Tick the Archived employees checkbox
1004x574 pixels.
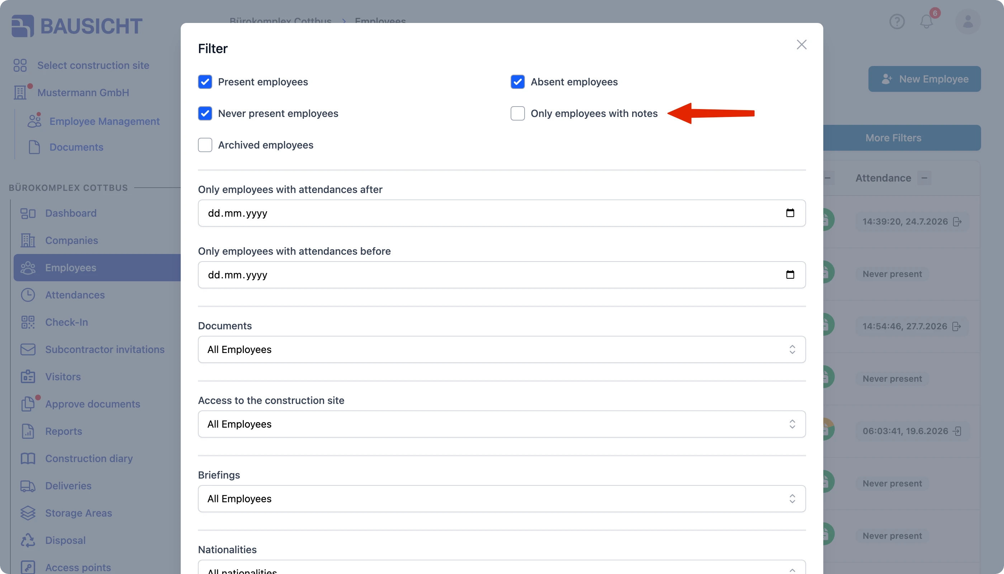pyautogui.click(x=205, y=145)
